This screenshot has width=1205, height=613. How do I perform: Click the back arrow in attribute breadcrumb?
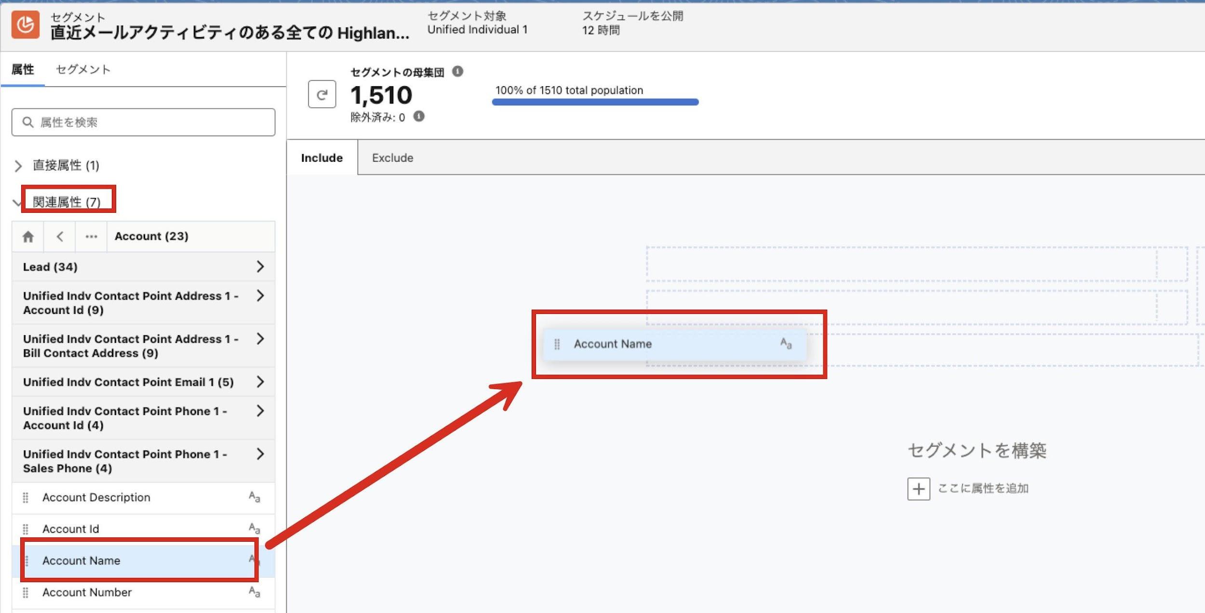60,236
